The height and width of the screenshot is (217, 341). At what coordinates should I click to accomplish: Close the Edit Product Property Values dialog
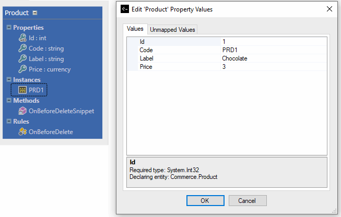click(x=329, y=9)
